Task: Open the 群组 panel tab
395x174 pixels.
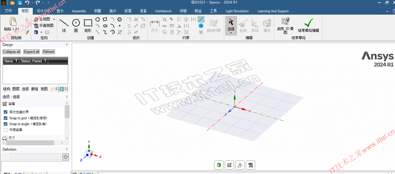Action: [35, 89]
